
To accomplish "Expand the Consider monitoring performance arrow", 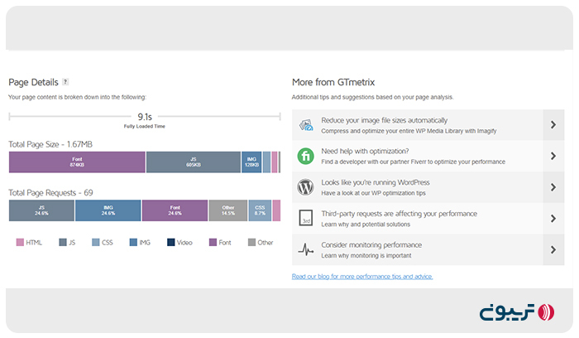I will 553,249.
